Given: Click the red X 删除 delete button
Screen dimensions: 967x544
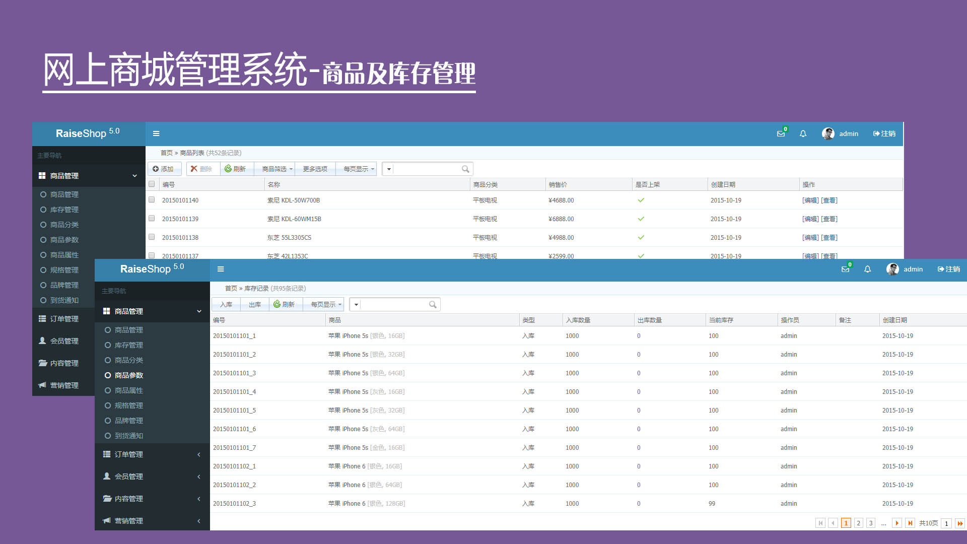Looking at the screenshot, I should (201, 169).
